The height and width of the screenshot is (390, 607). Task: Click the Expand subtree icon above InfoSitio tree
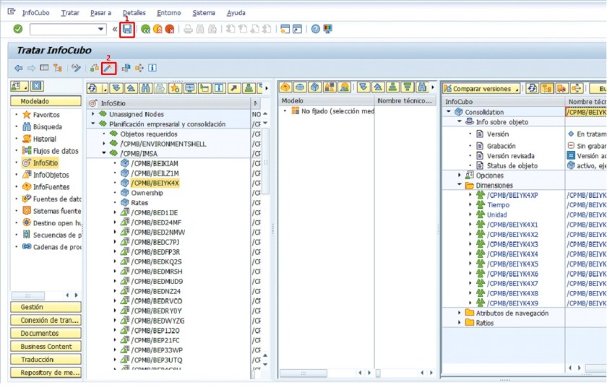point(116,88)
